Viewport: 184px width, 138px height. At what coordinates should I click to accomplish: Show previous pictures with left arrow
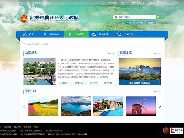[x=24, y=106]
